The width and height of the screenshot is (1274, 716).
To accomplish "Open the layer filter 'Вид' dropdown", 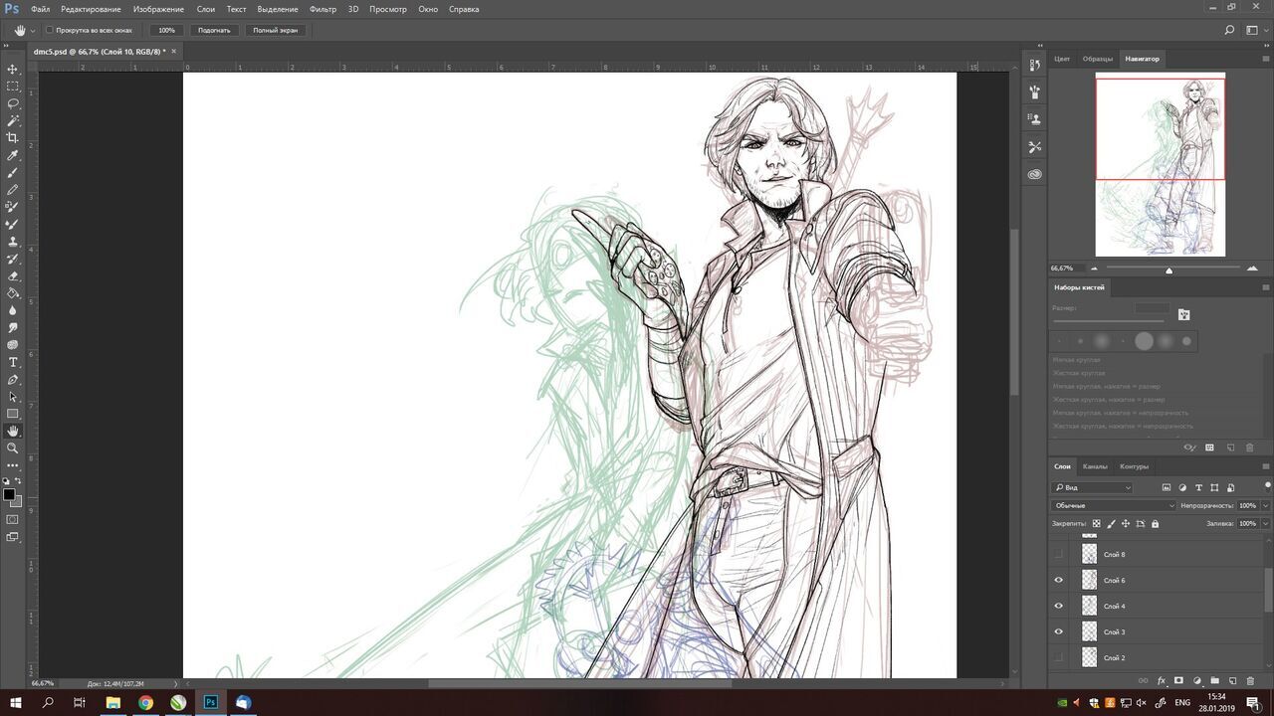I will [1093, 487].
